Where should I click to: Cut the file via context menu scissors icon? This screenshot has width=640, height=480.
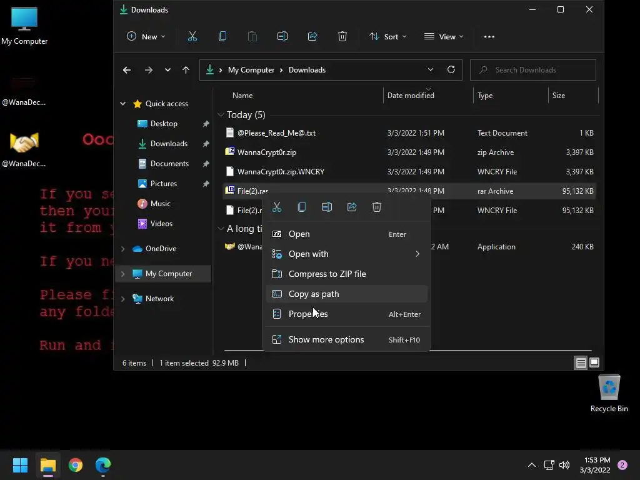pos(277,207)
